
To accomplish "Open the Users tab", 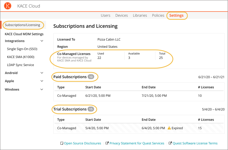I will (106, 16).
